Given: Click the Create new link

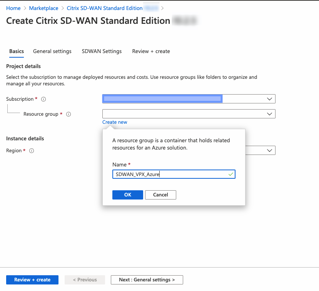Looking at the screenshot, I should (115, 122).
